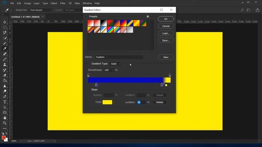Select the Dodge tool
Viewport: 262px width, 147px height.
click(x=5, y=91)
